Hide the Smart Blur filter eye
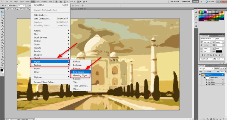 coord(207,80)
